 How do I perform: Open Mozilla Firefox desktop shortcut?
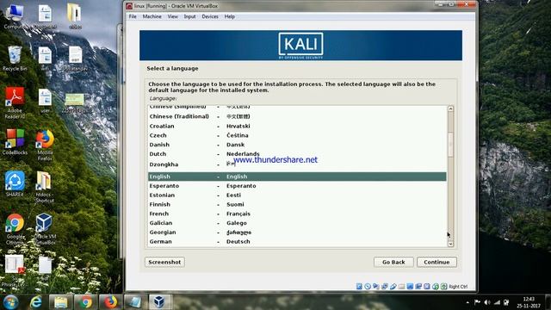coord(45,146)
